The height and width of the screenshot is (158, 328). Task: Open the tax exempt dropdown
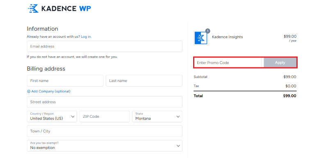[x=105, y=146]
